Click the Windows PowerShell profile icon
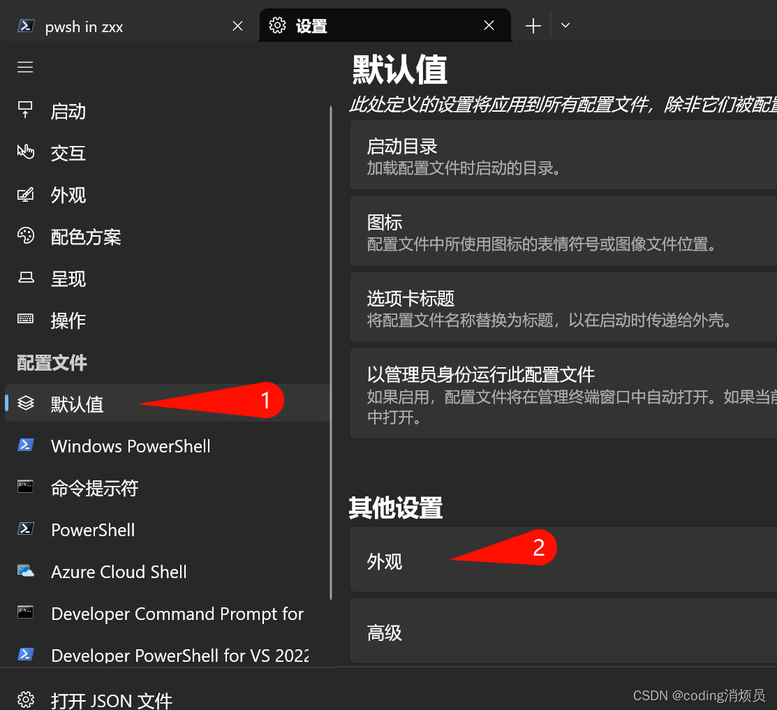This screenshot has width=777, height=710. [x=26, y=445]
